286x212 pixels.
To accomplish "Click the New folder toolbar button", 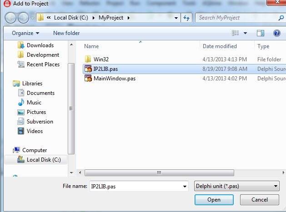I will 66,33.
